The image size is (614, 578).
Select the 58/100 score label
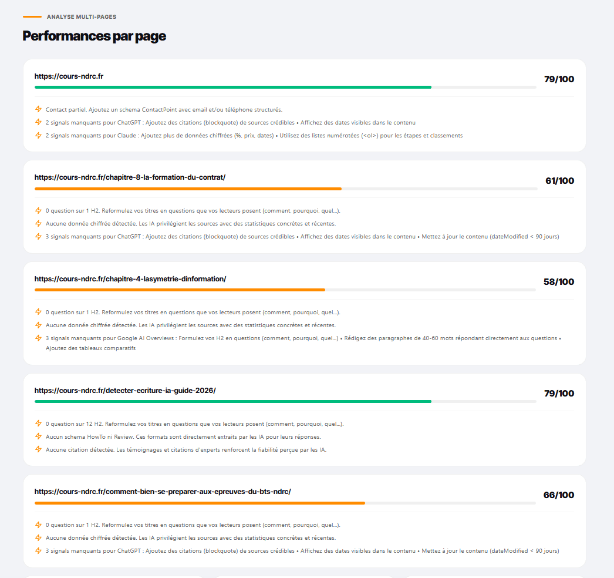(559, 281)
